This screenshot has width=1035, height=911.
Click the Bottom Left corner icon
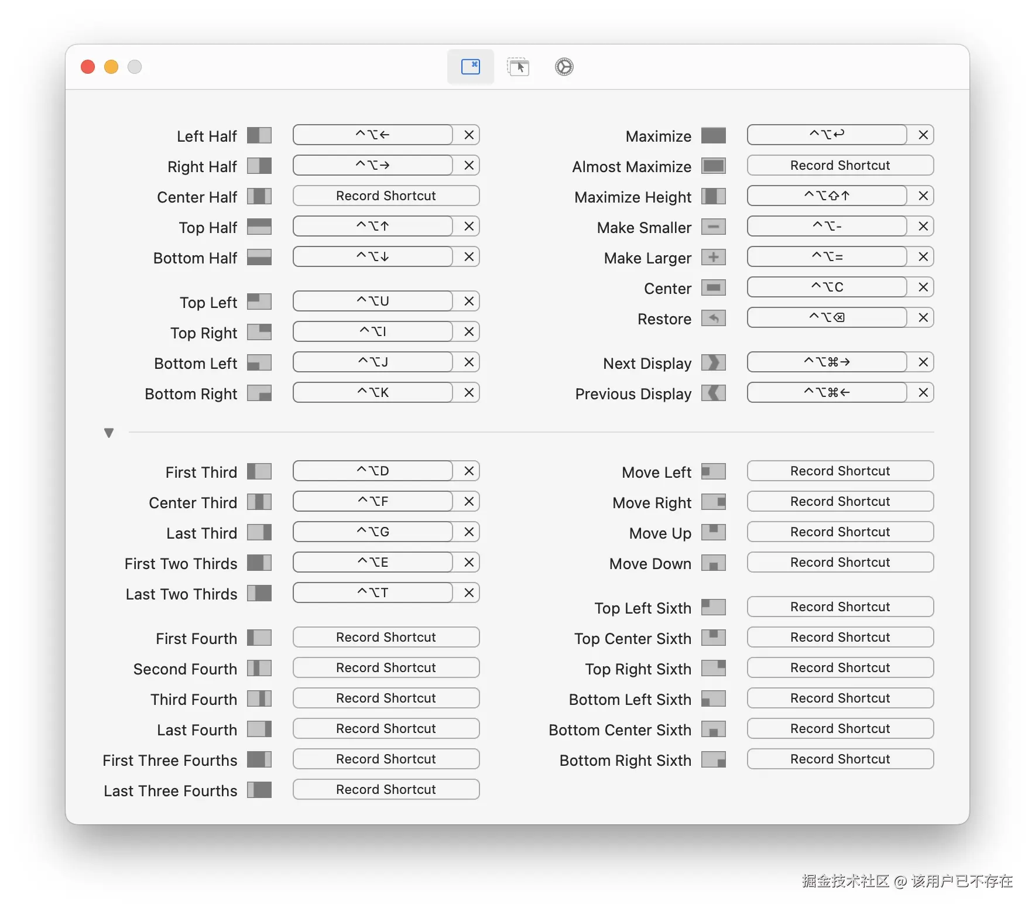point(259,362)
